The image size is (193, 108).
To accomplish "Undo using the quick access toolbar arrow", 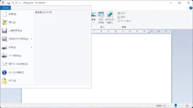I will pos(13,3).
